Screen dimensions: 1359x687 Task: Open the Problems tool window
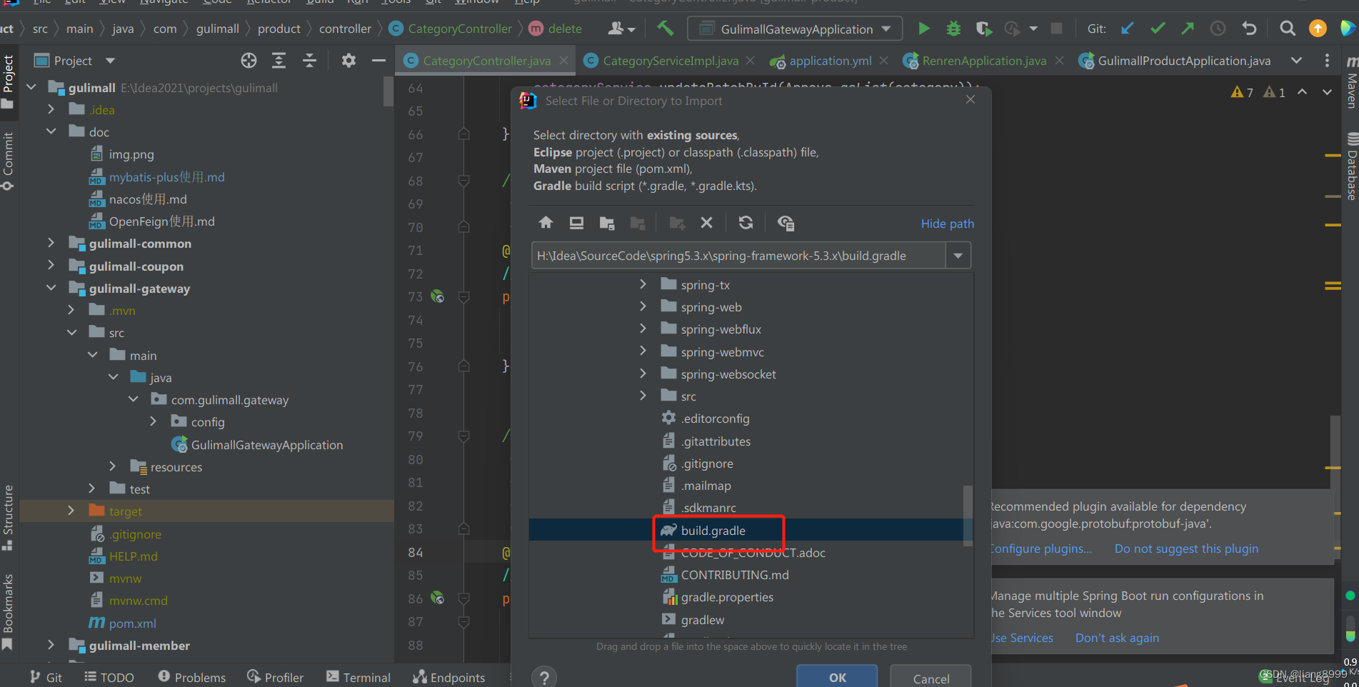click(x=191, y=677)
